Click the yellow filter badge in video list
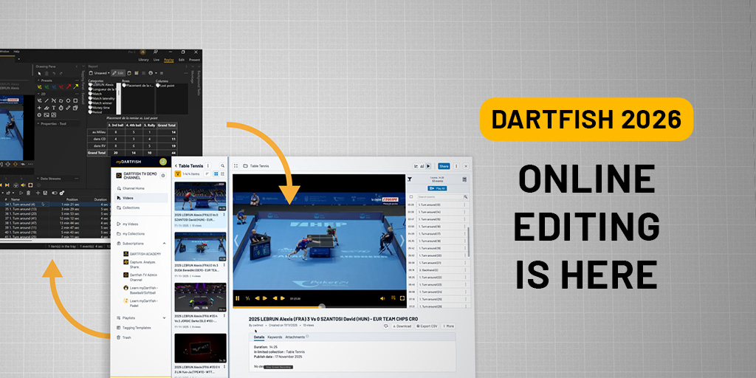Viewport: 756px width, 378px height. point(178,173)
